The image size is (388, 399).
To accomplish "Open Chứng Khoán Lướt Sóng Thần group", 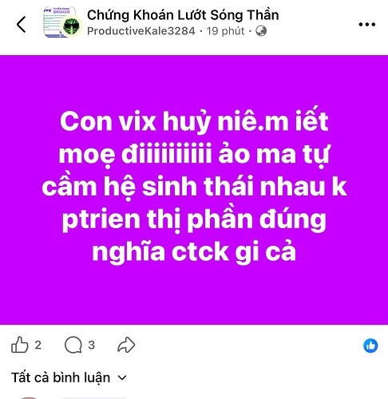I will (183, 15).
